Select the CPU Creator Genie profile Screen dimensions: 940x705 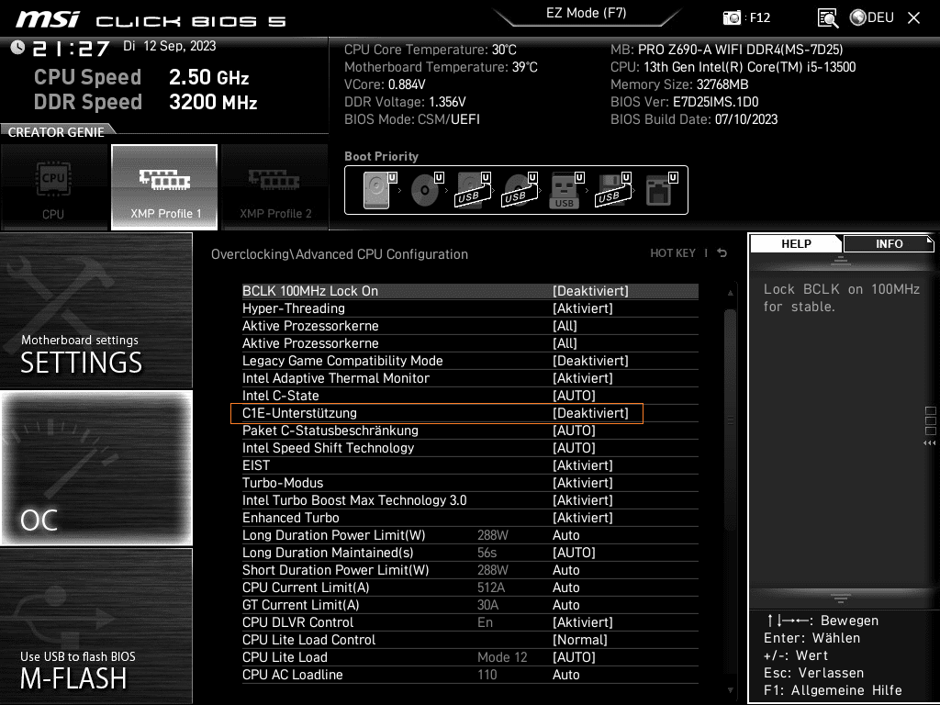tap(54, 187)
